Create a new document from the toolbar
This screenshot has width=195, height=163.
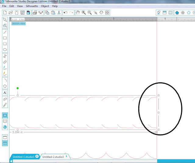coord(5,12)
